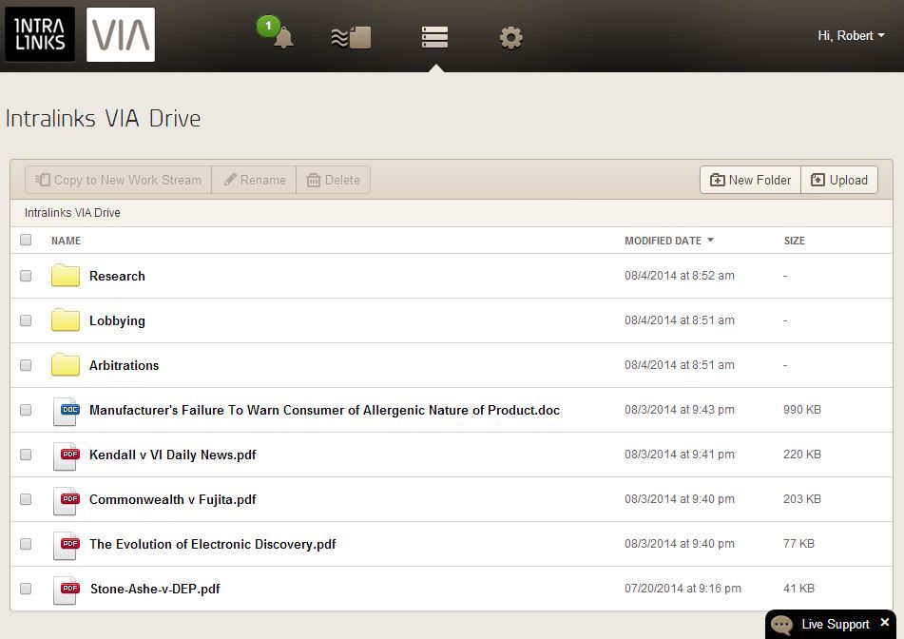Close the Live Support widget
The image size is (904, 639).
tap(885, 622)
